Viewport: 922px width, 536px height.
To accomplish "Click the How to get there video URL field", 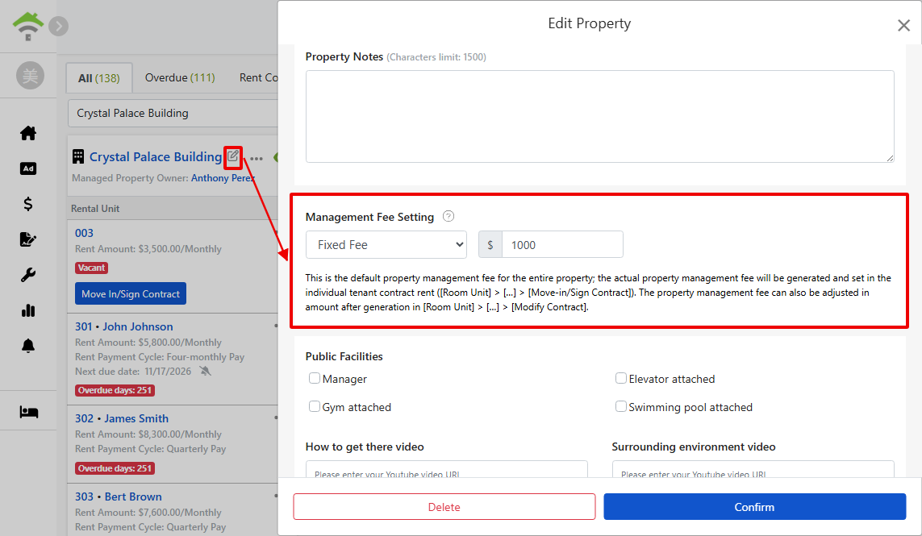I will pos(446,469).
